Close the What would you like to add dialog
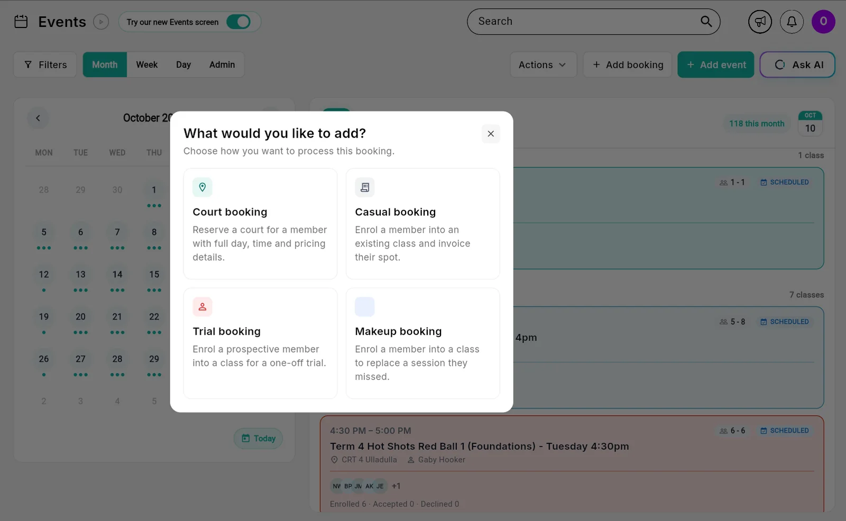Viewport: 846px width, 521px height. (x=491, y=134)
